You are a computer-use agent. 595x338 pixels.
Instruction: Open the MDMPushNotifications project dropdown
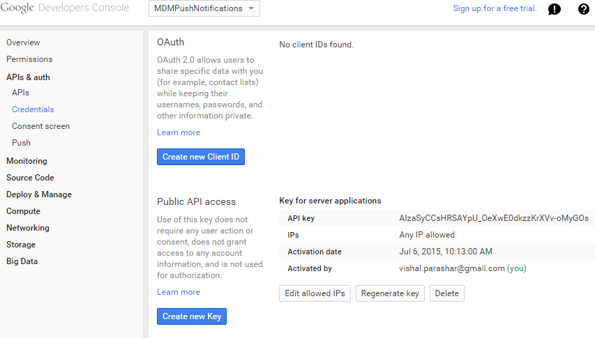[x=204, y=8]
